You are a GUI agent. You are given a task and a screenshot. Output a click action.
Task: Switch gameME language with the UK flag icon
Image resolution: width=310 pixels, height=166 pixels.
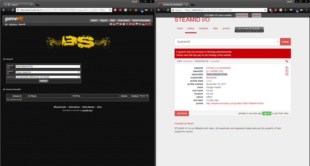click(111, 24)
